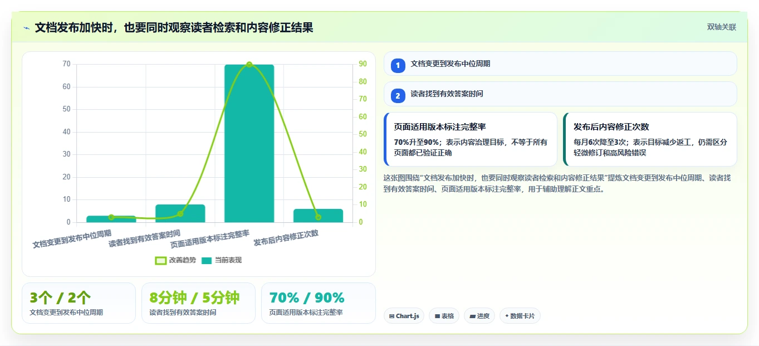Click the 3个 / 2个 metric value
This screenshot has width=759, height=346.
pos(60,298)
